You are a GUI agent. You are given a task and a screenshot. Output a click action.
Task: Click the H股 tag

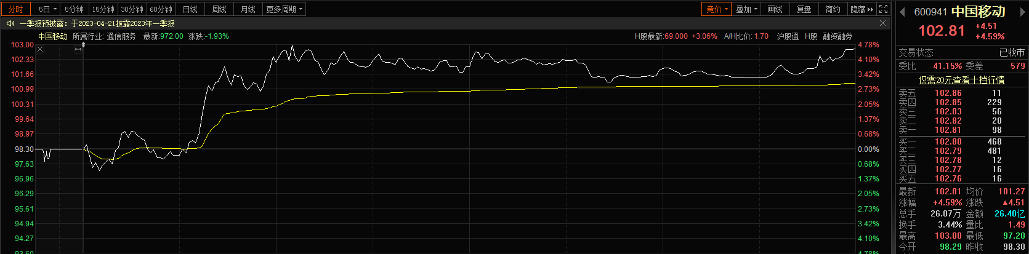tap(811, 36)
